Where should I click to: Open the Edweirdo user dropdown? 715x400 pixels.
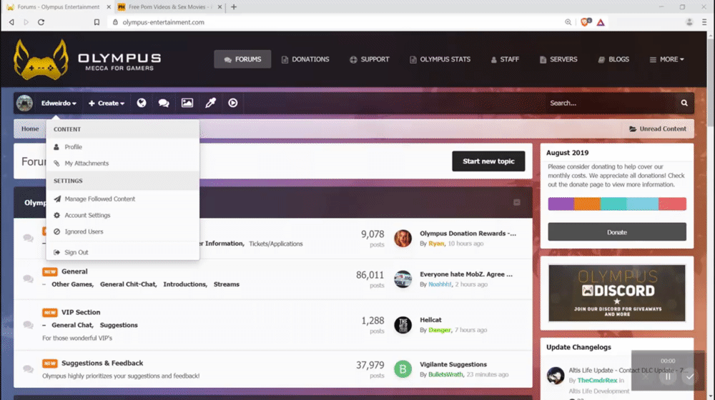pos(59,103)
